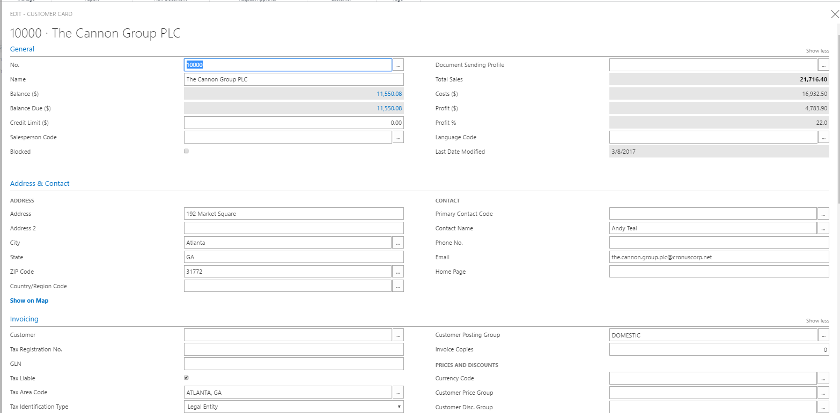840x413 pixels.
Task: Enable the Blocked checkbox
Action: click(x=186, y=151)
